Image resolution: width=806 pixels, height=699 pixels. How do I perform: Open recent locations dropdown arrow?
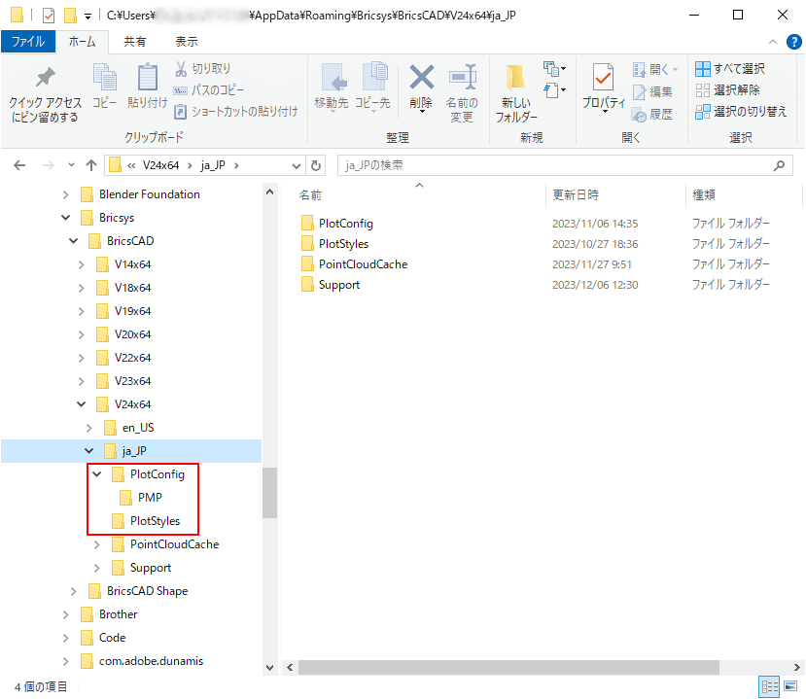pyautogui.click(x=71, y=165)
